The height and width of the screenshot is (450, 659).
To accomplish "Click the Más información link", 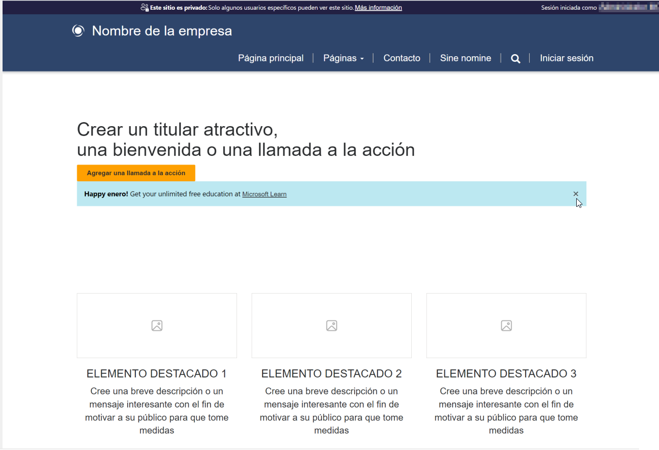I will pos(378,8).
